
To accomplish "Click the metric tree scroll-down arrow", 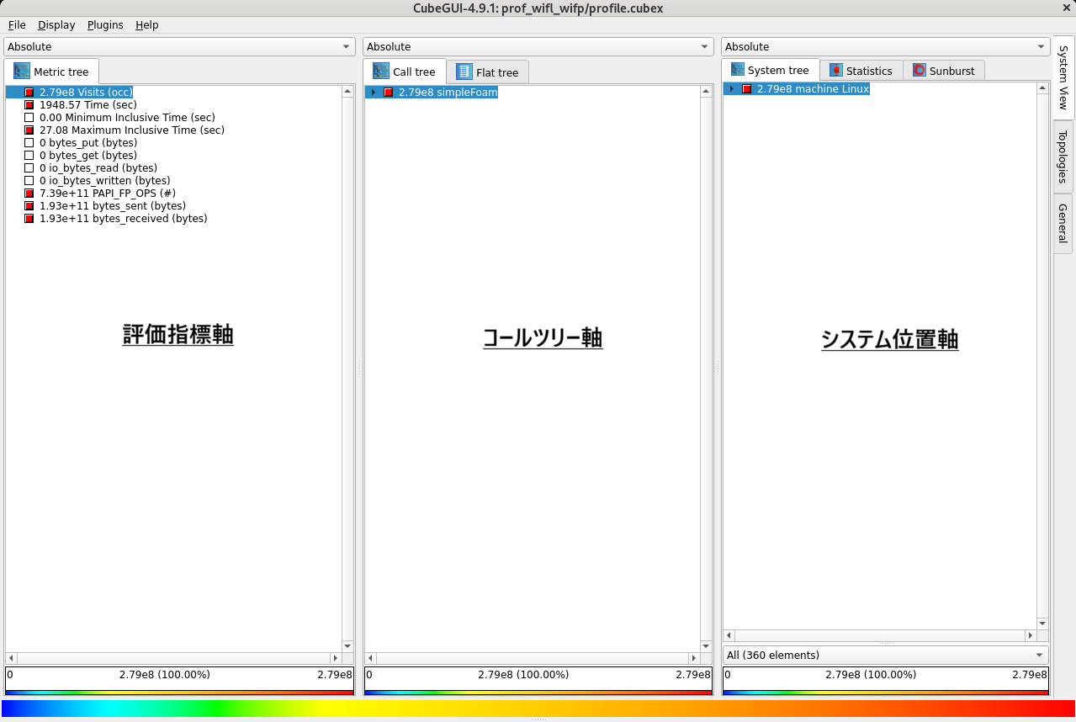I will coord(347,645).
